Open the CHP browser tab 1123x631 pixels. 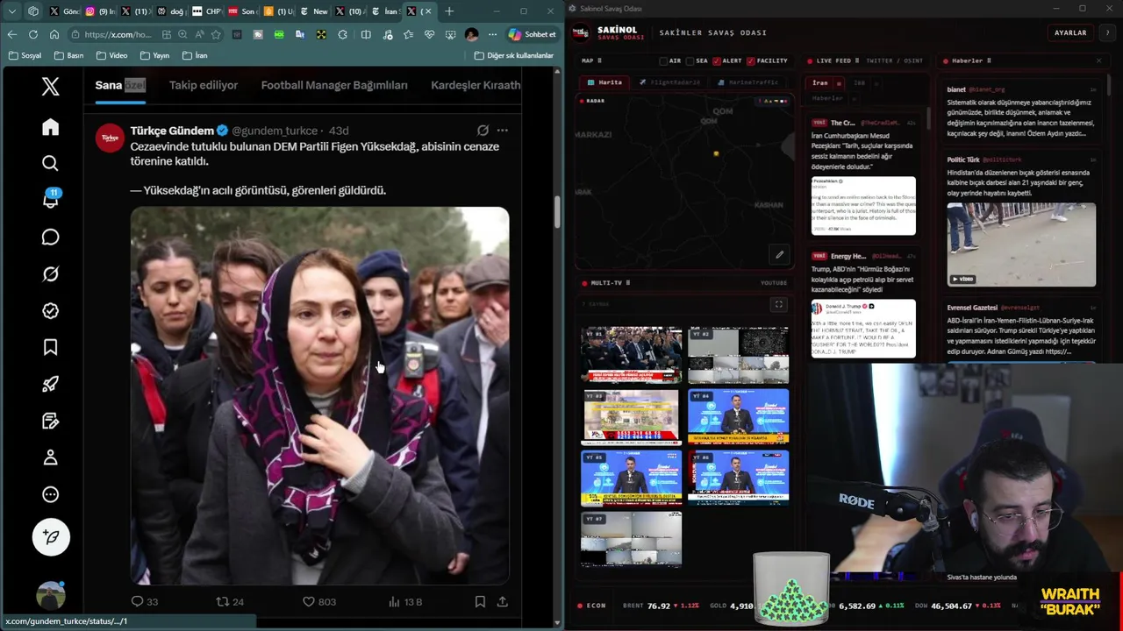205,11
